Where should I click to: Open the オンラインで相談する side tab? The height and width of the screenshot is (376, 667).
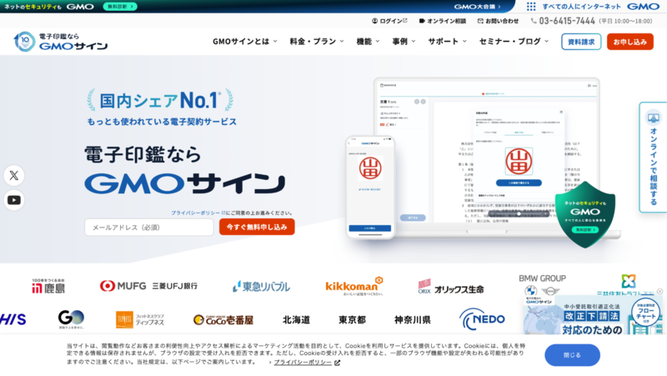tap(653, 158)
